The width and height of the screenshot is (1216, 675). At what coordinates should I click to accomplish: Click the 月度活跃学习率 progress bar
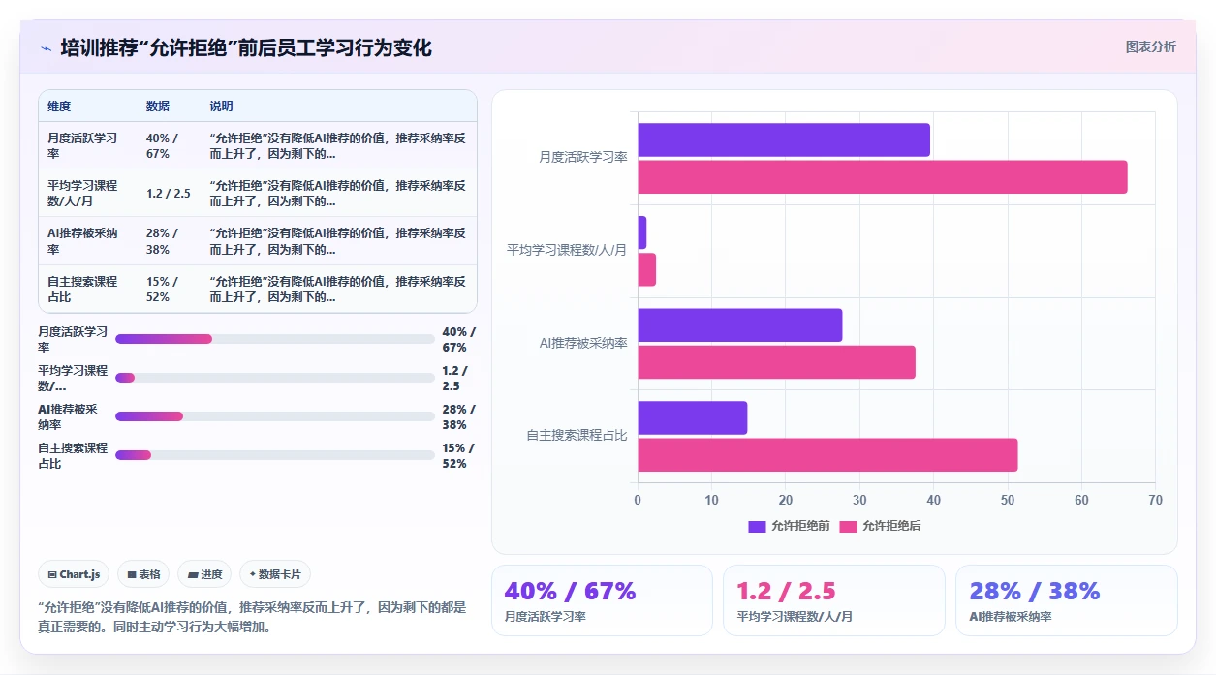click(x=275, y=339)
